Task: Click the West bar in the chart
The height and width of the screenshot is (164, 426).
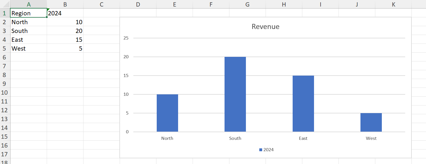Action: click(371, 122)
